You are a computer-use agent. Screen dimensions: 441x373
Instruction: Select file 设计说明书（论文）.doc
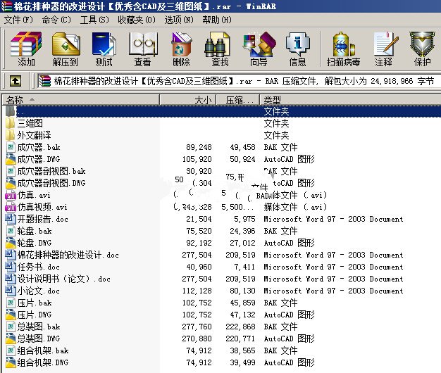tap(64, 279)
